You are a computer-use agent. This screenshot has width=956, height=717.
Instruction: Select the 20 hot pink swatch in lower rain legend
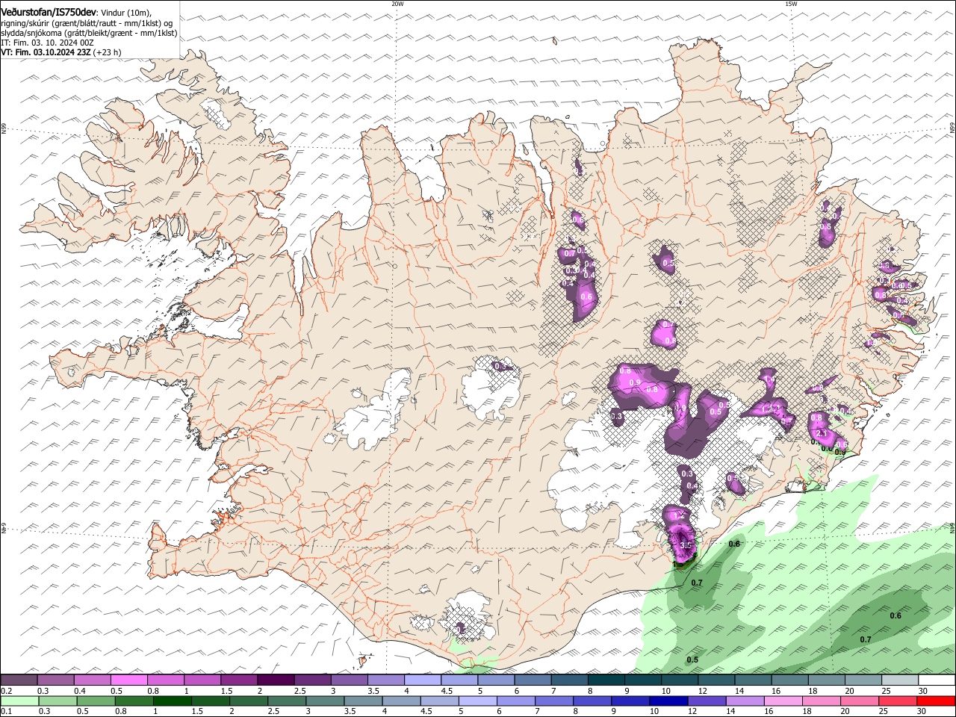tap(860, 701)
